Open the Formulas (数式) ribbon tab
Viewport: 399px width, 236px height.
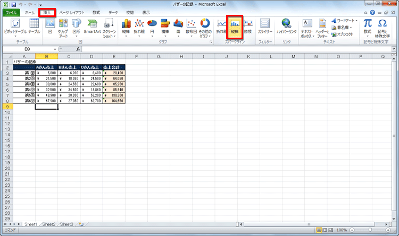tap(96, 12)
